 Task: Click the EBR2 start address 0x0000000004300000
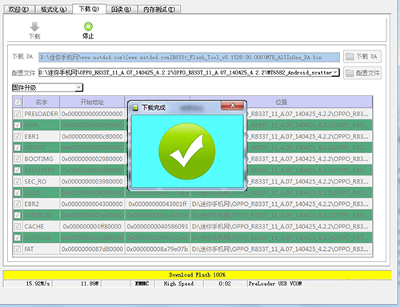(92, 204)
